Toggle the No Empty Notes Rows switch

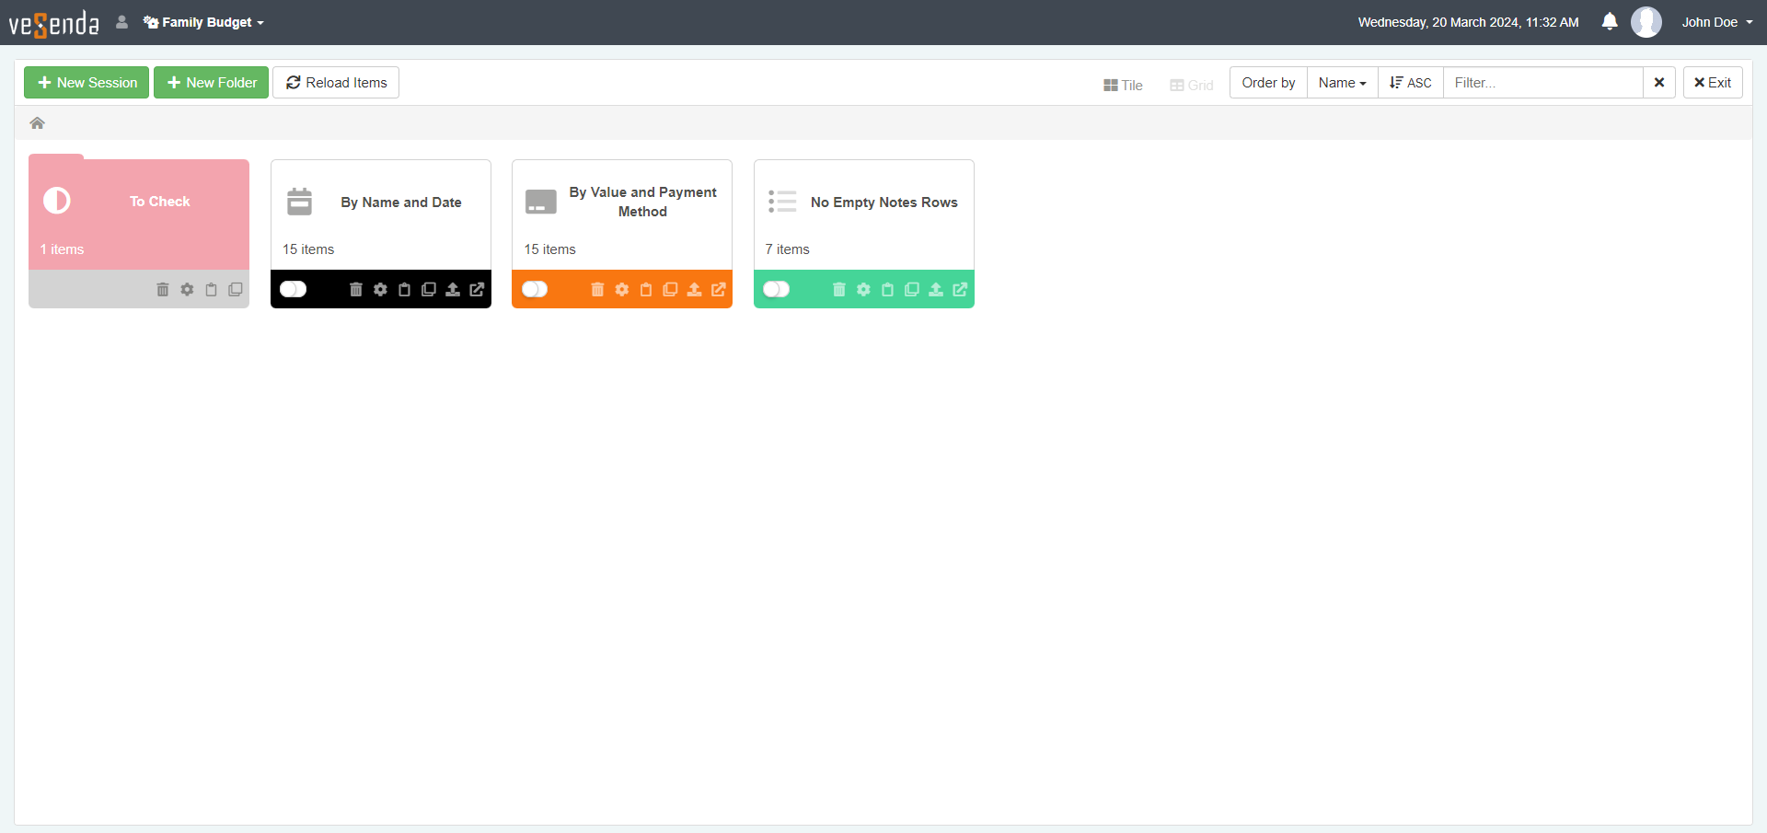click(x=776, y=290)
